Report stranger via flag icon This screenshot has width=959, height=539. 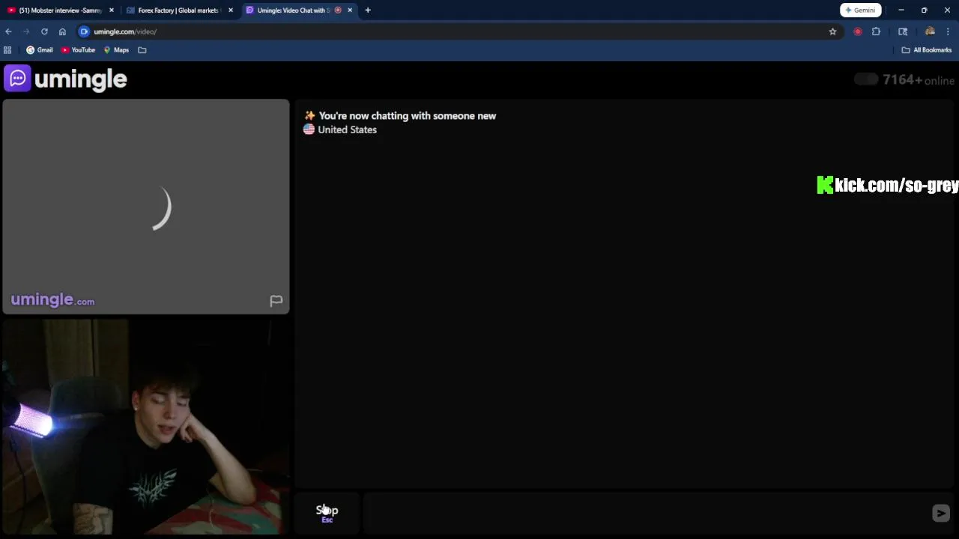276,301
